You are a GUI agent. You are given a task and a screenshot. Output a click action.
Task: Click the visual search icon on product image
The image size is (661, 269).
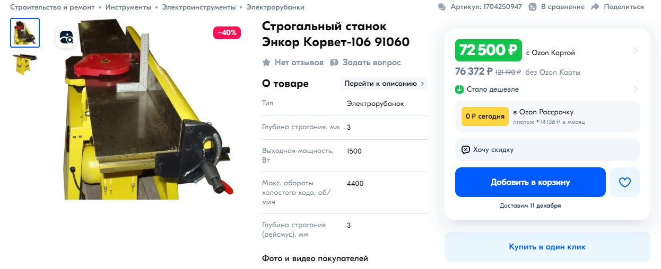pos(66,37)
